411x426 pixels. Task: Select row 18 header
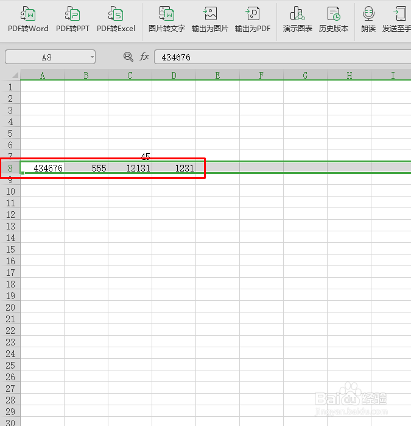(x=10, y=284)
